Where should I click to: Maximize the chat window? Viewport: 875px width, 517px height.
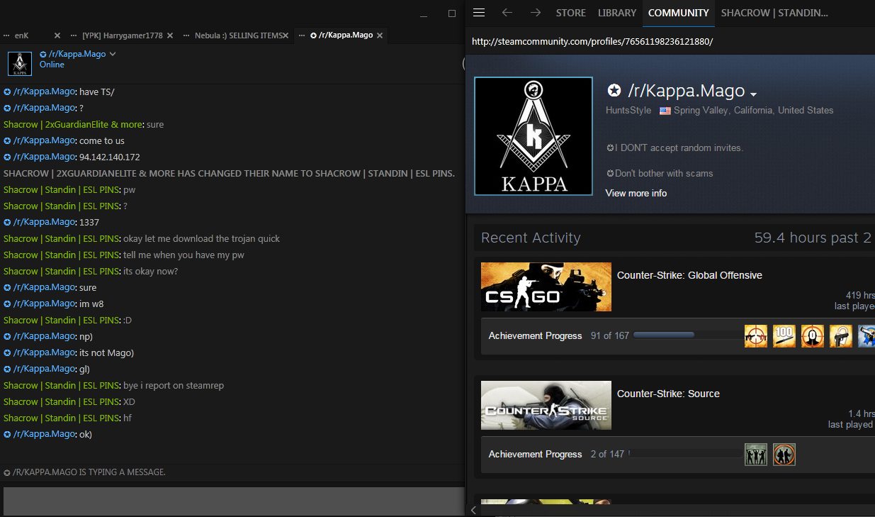pos(452,13)
